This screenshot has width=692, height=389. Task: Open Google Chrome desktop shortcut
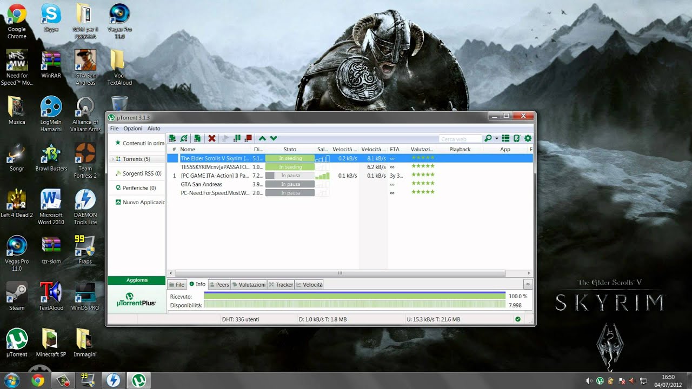click(17, 22)
